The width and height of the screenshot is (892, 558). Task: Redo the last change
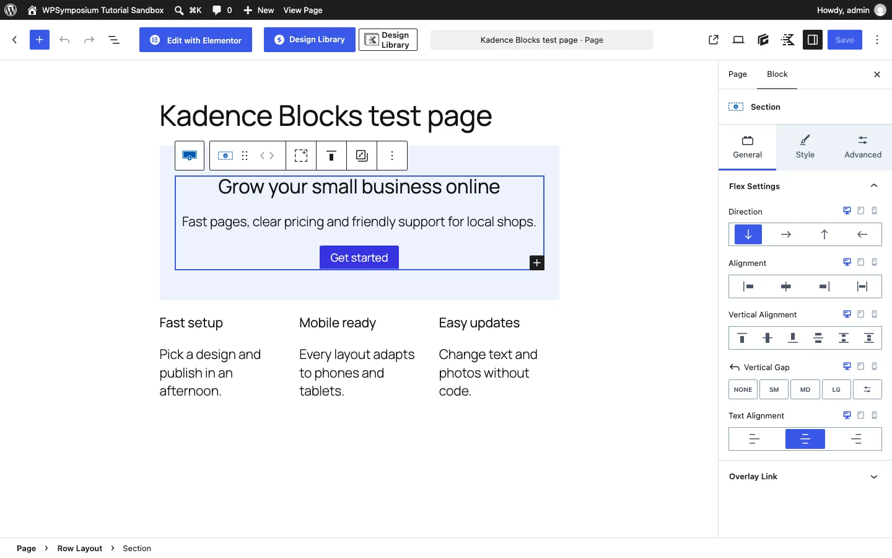point(89,40)
